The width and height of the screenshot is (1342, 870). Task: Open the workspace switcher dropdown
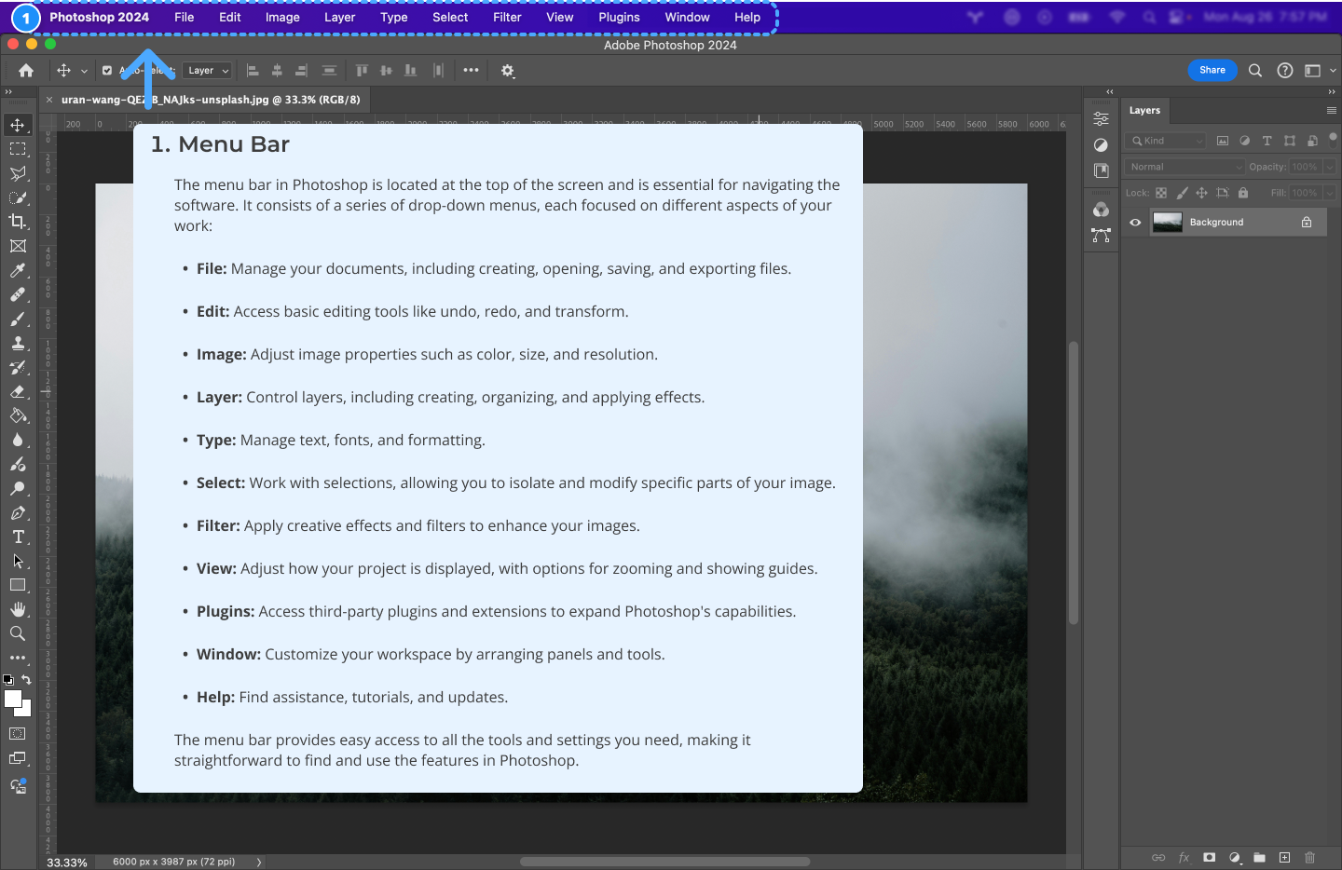point(1319,70)
